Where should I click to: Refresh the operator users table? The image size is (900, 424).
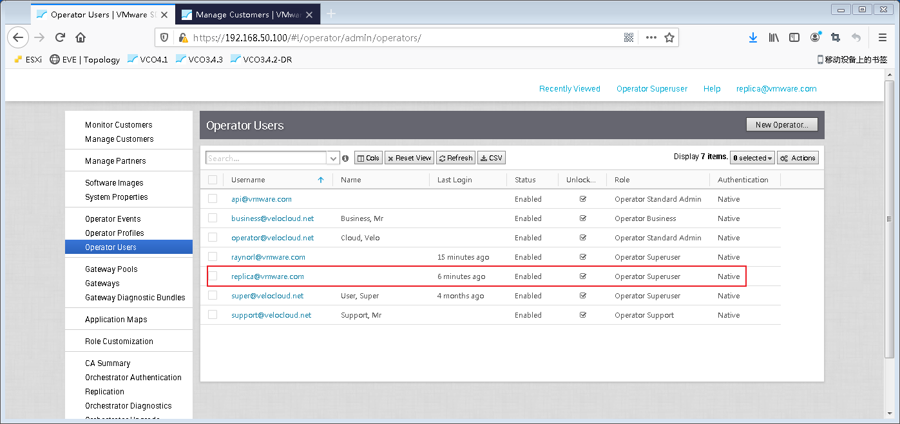tap(456, 158)
